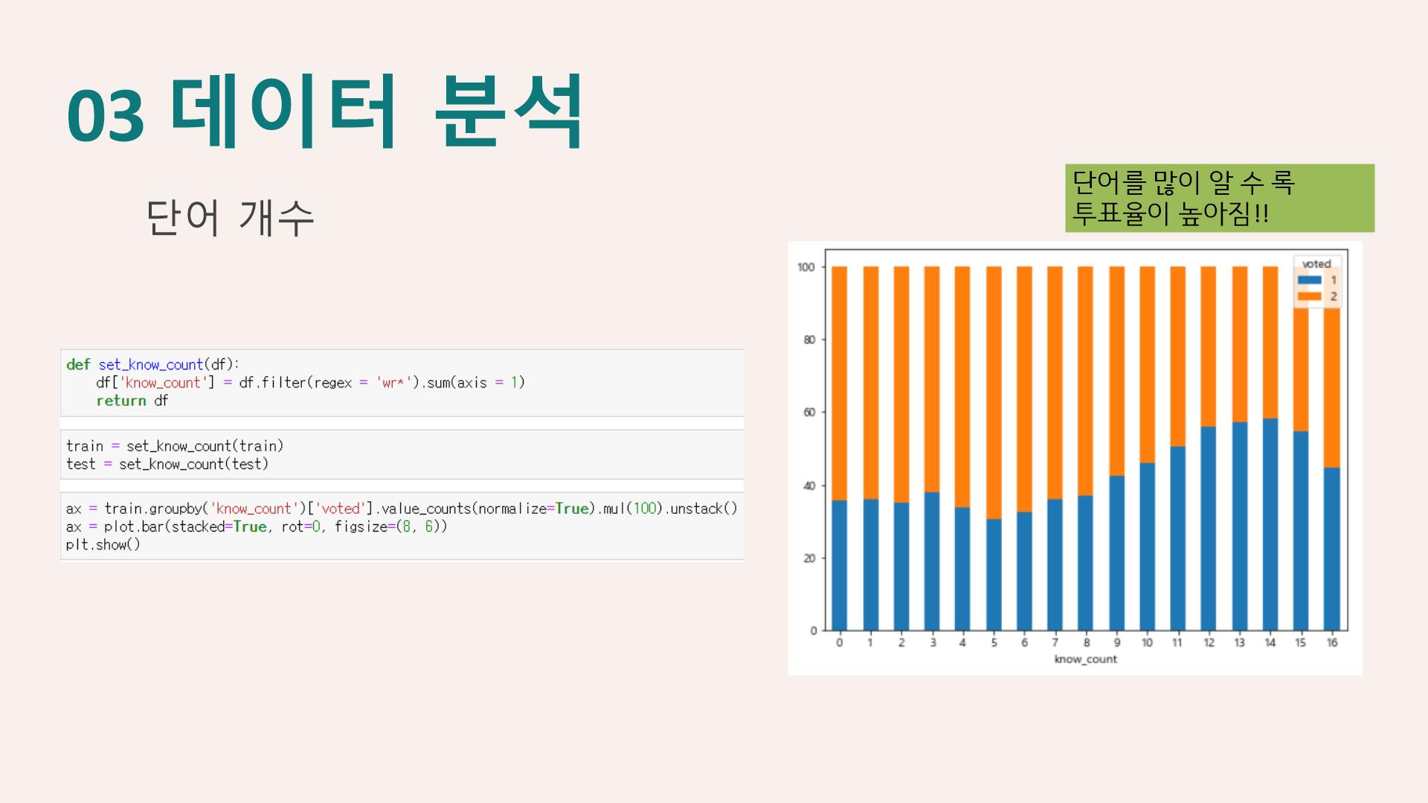Click the blue legend swatch for voted 1
Image resolution: width=1428 pixels, height=803 pixels.
pyautogui.click(x=1309, y=280)
